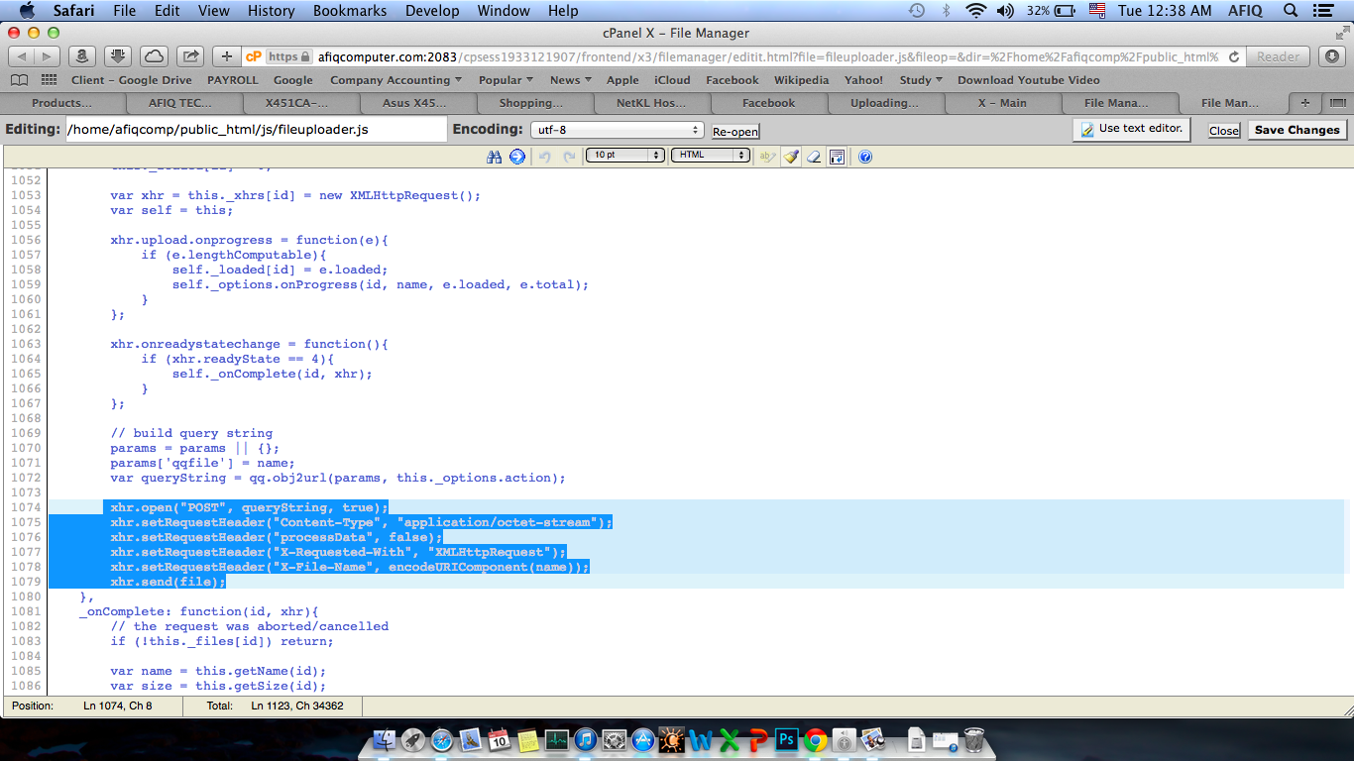Open Google Chrome from the Dock
This screenshot has height=761, width=1354.
pos(816,739)
